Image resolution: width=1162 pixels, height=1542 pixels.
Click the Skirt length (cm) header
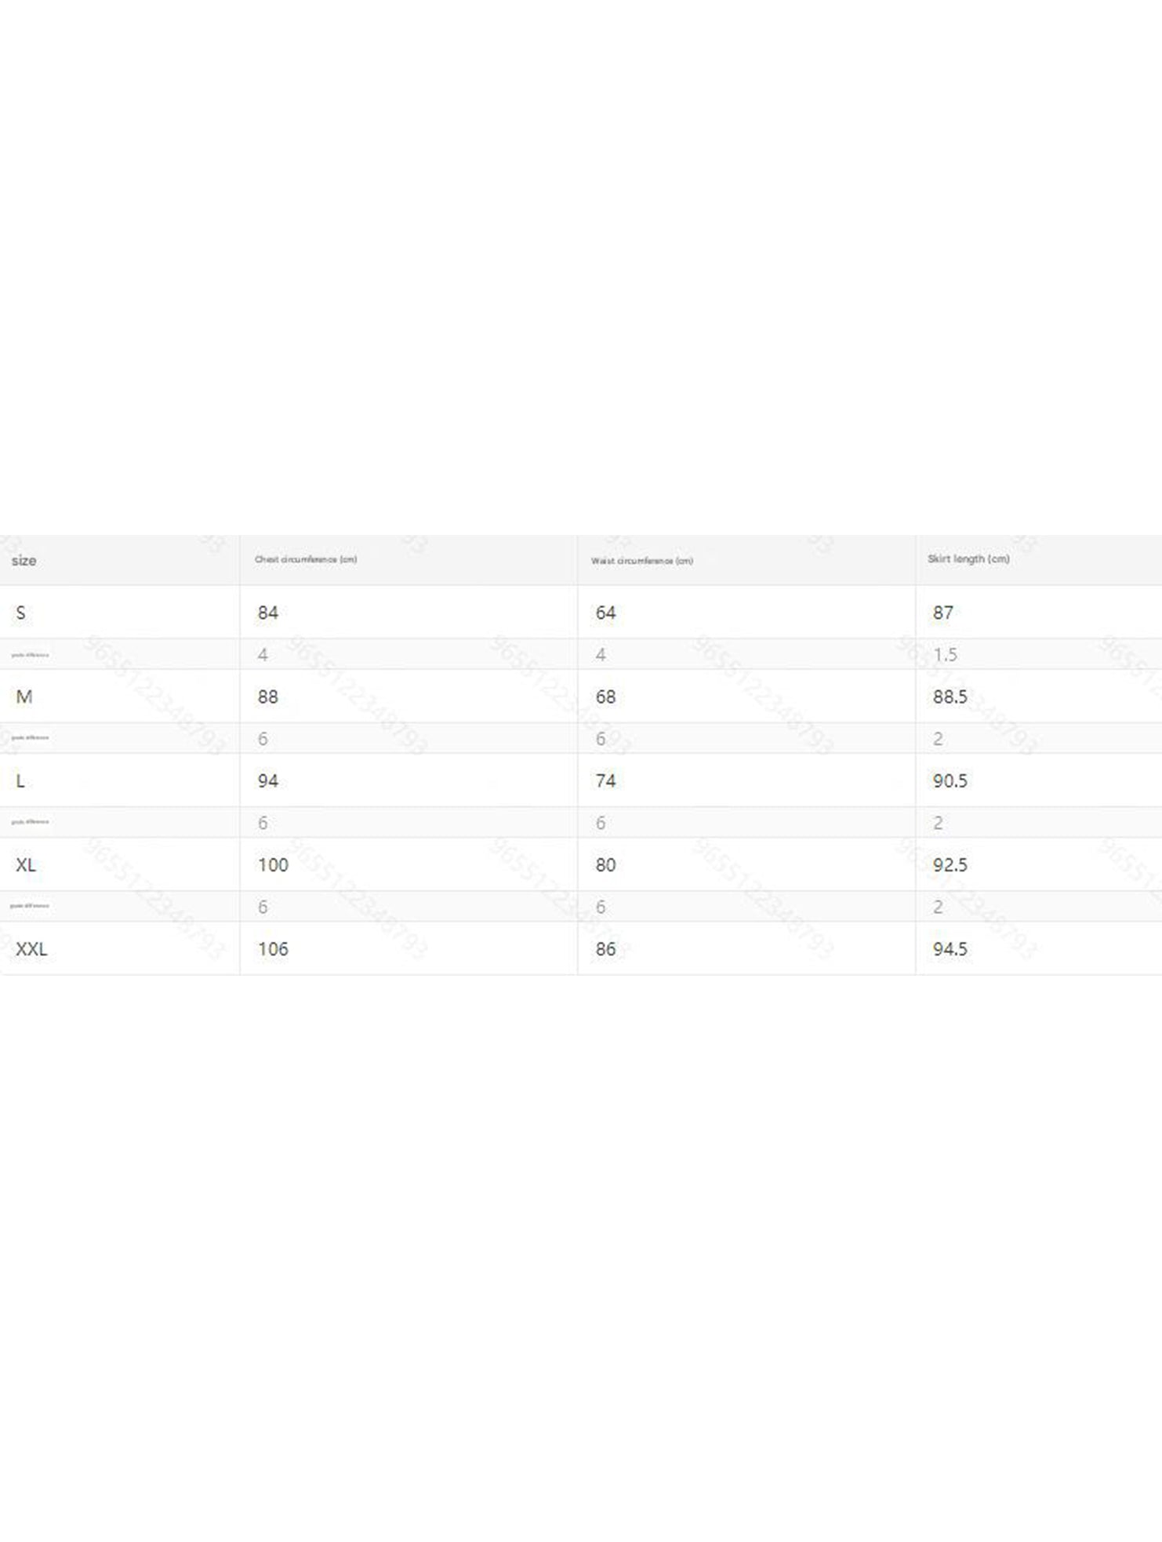coord(968,559)
